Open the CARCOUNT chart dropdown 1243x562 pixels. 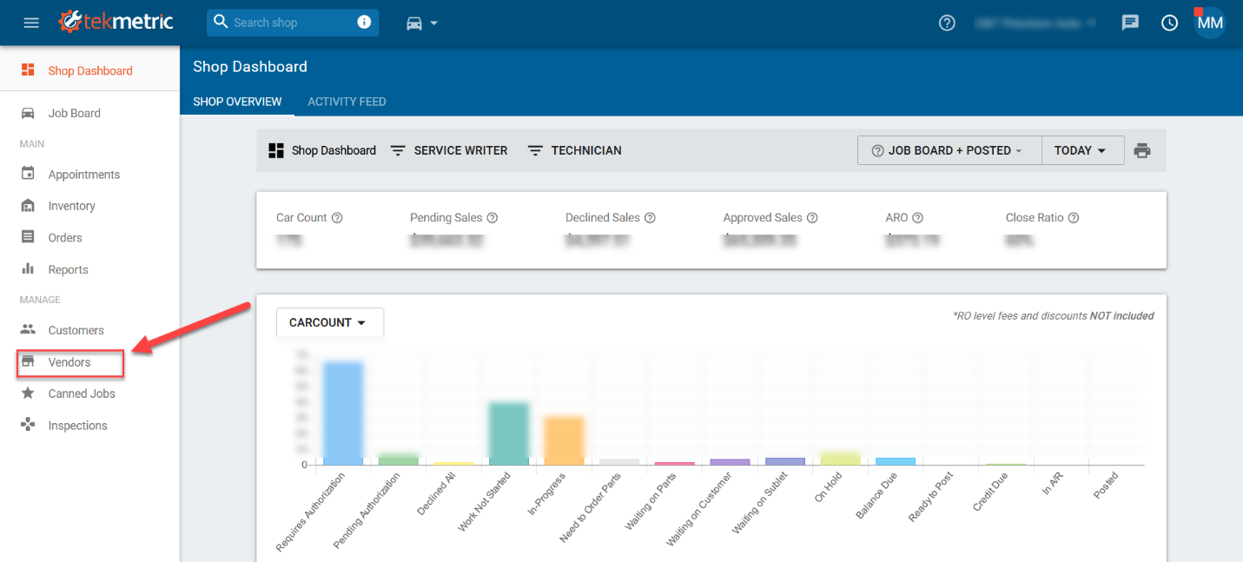329,322
